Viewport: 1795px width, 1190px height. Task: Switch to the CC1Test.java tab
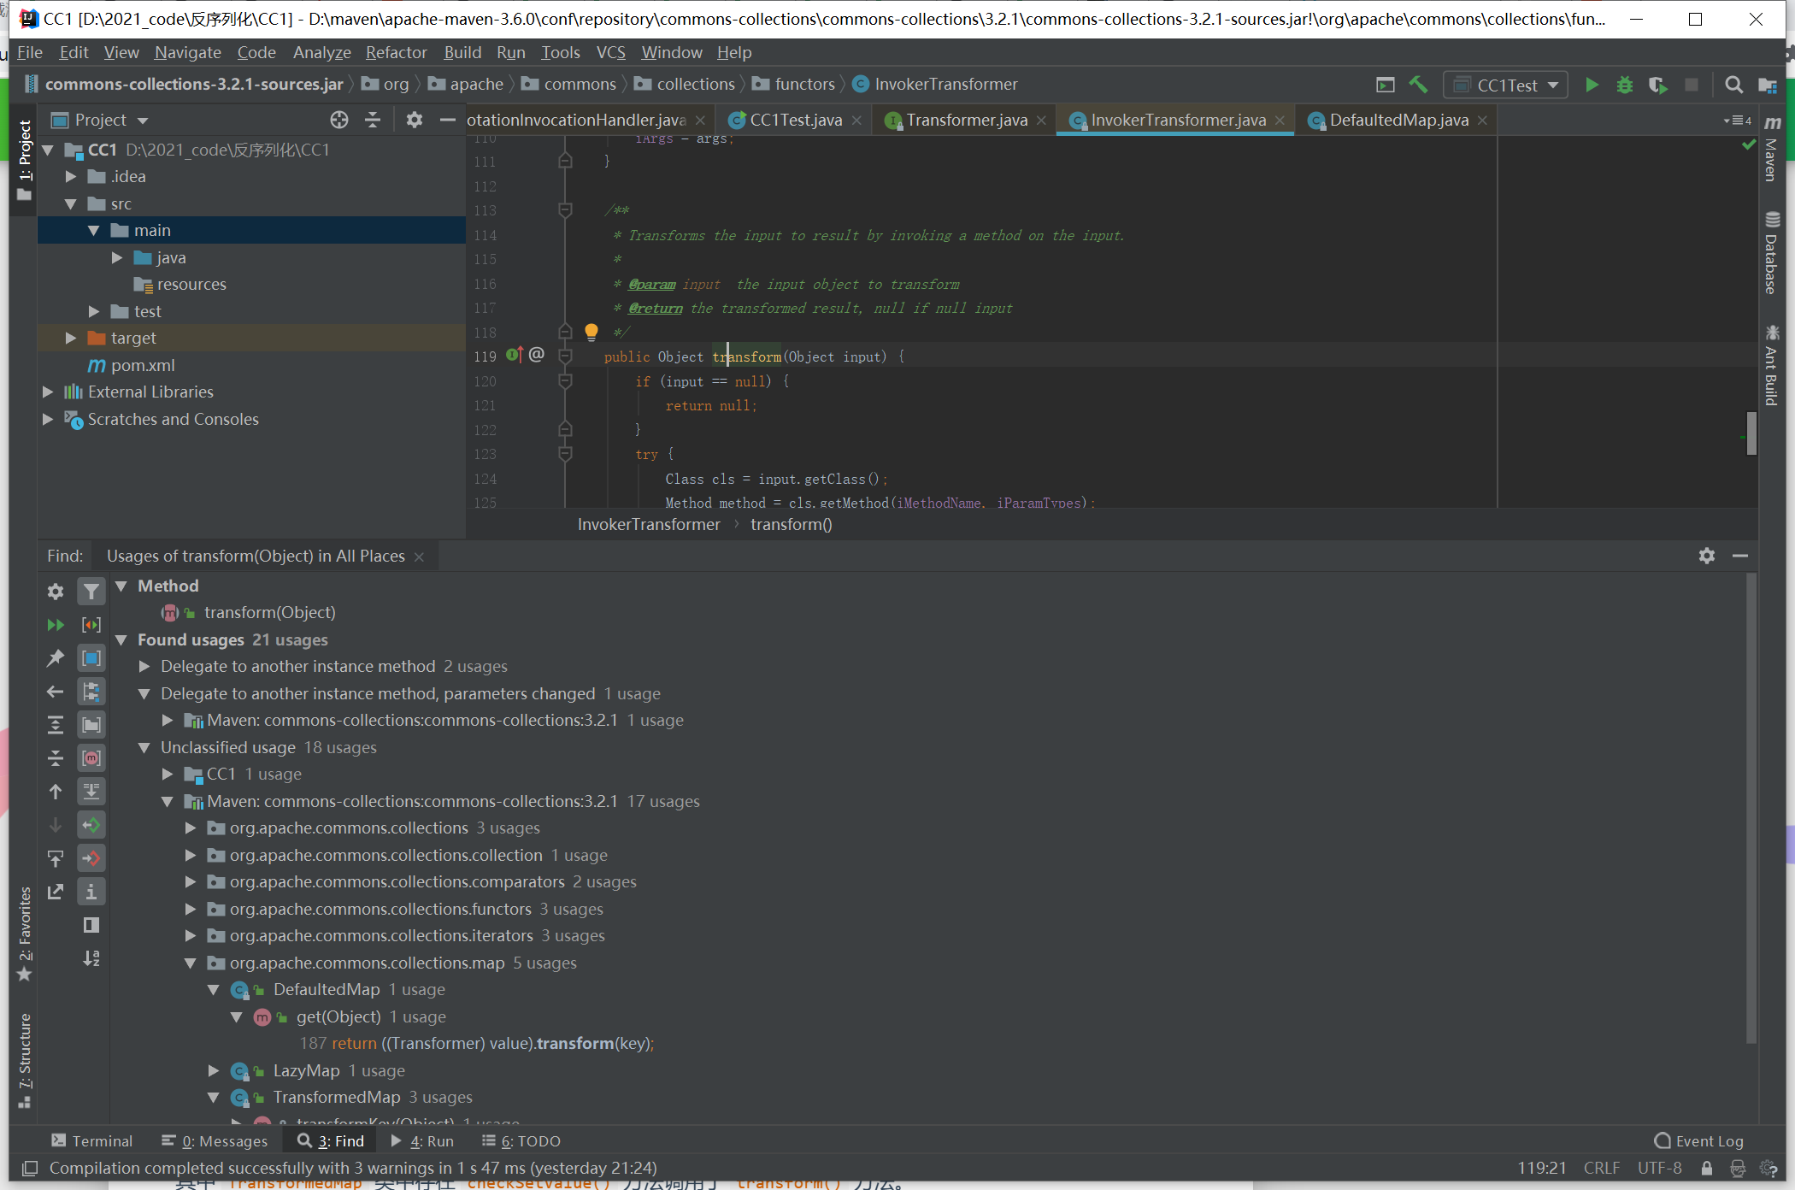[795, 120]
